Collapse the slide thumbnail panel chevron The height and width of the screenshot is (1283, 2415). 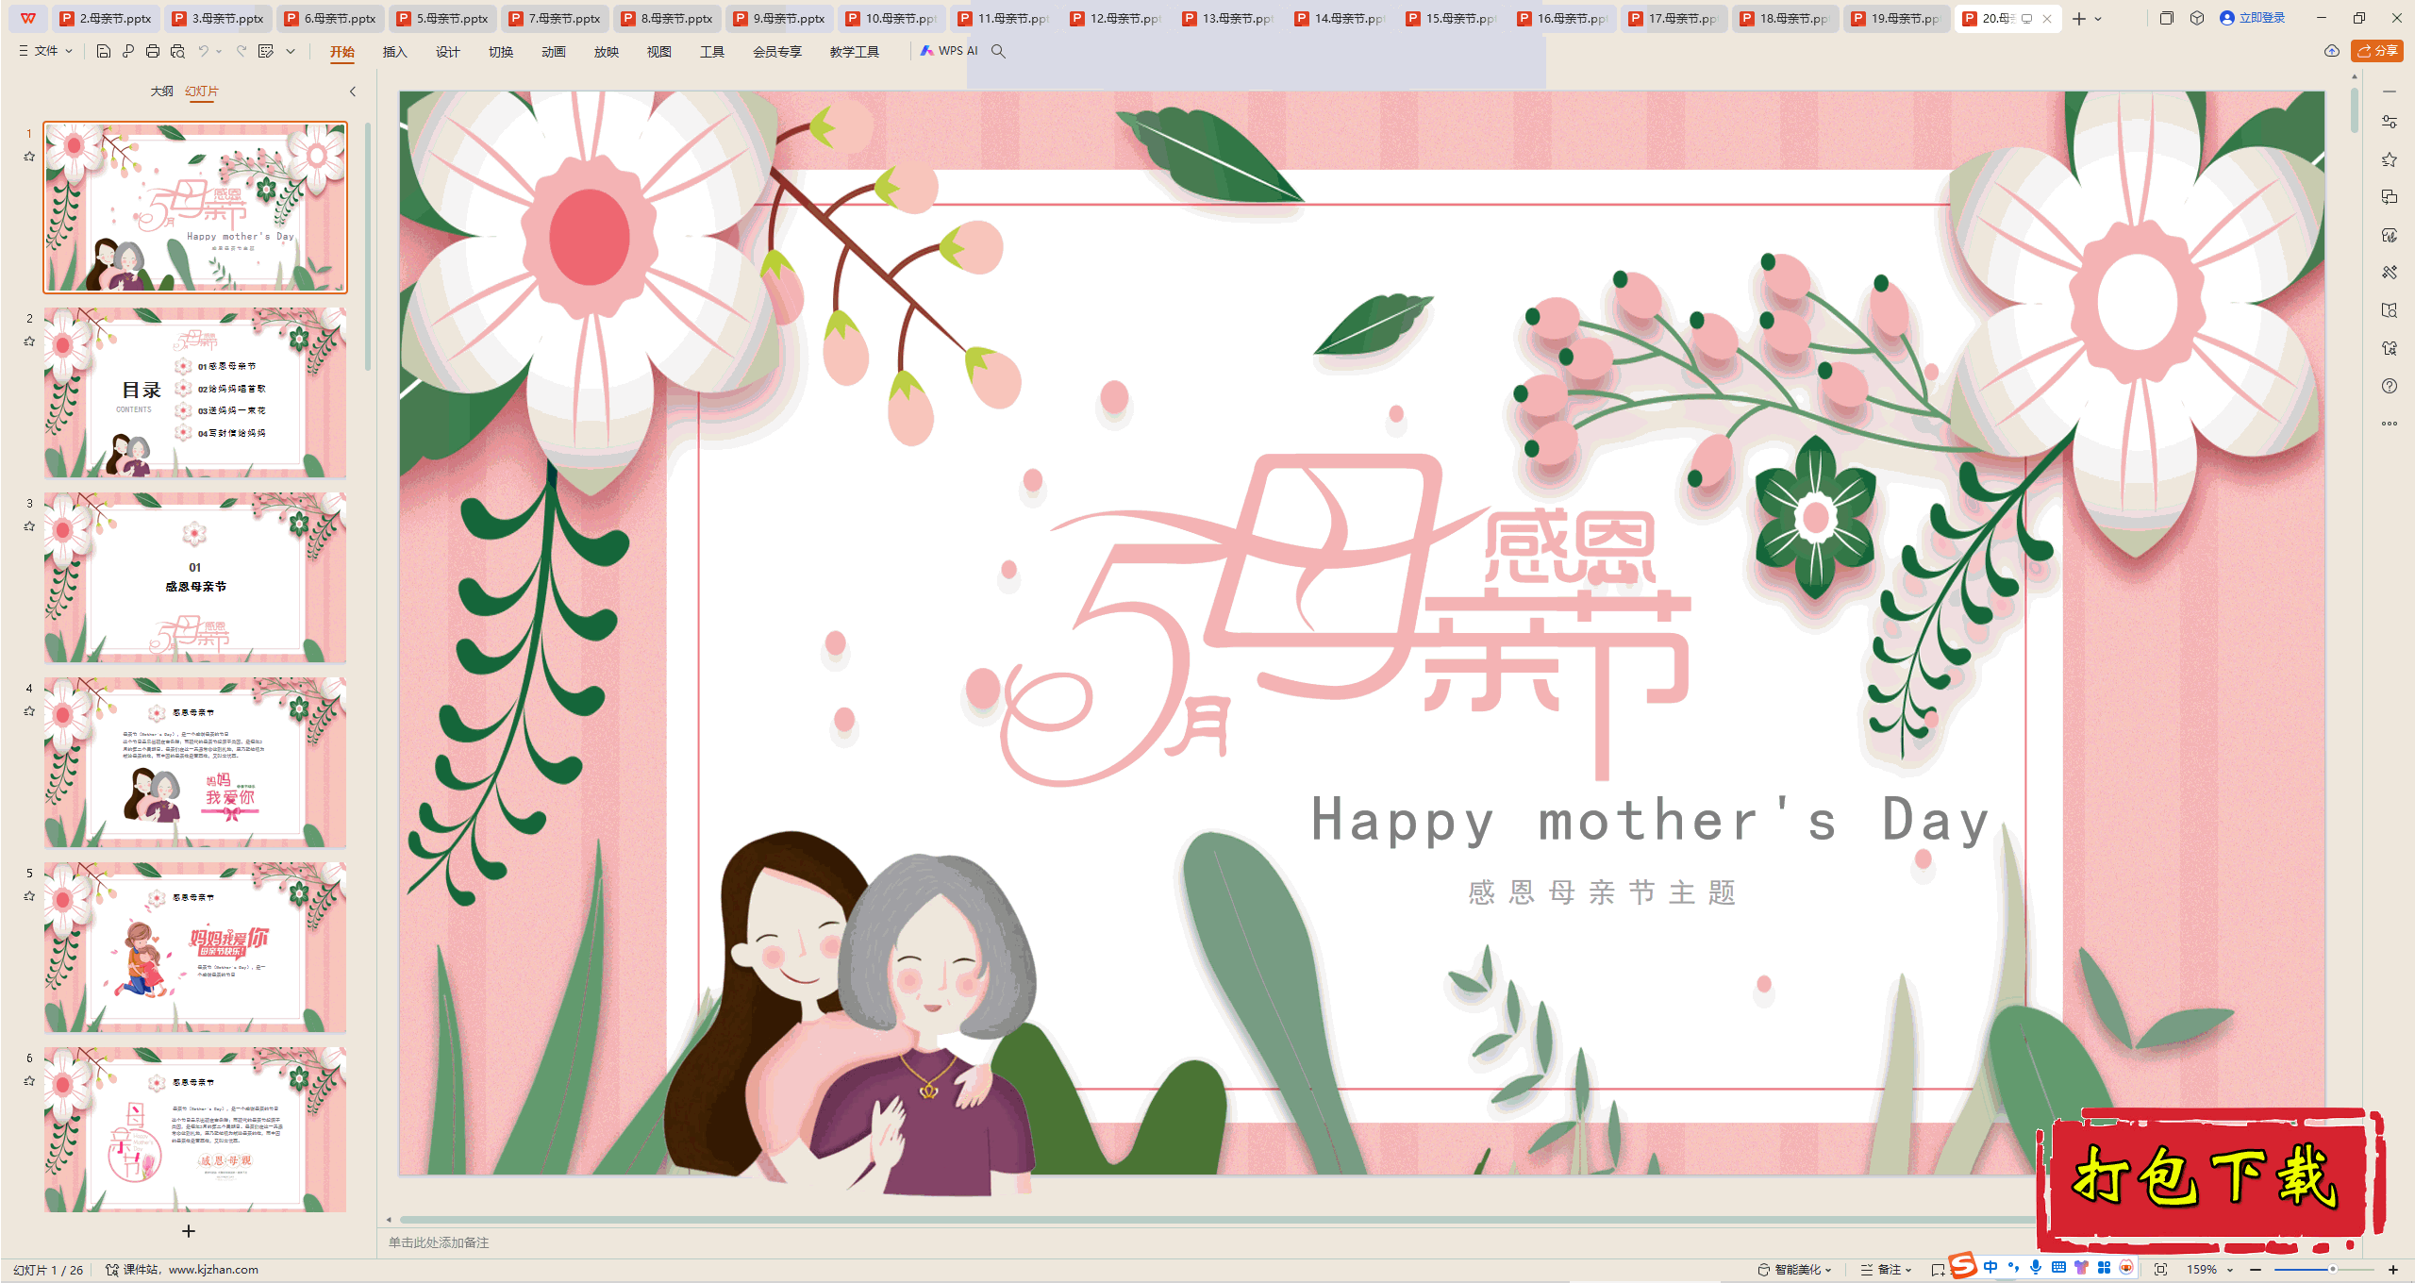(353, 92)
